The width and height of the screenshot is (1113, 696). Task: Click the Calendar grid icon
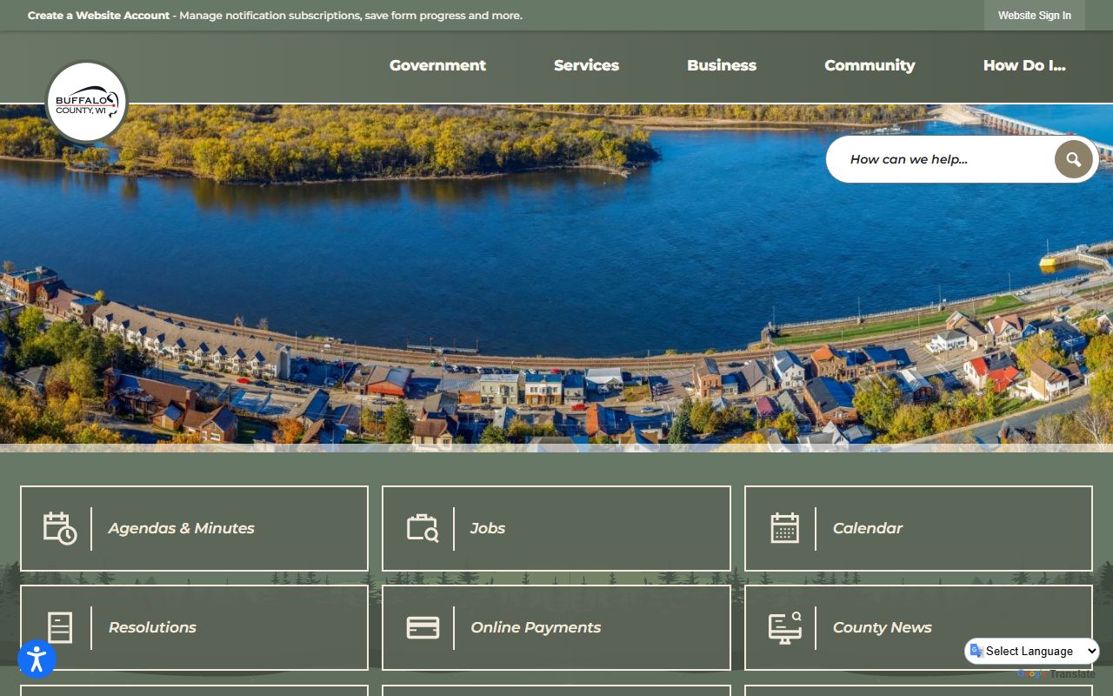pyautogui.click(x=784, y=528)
